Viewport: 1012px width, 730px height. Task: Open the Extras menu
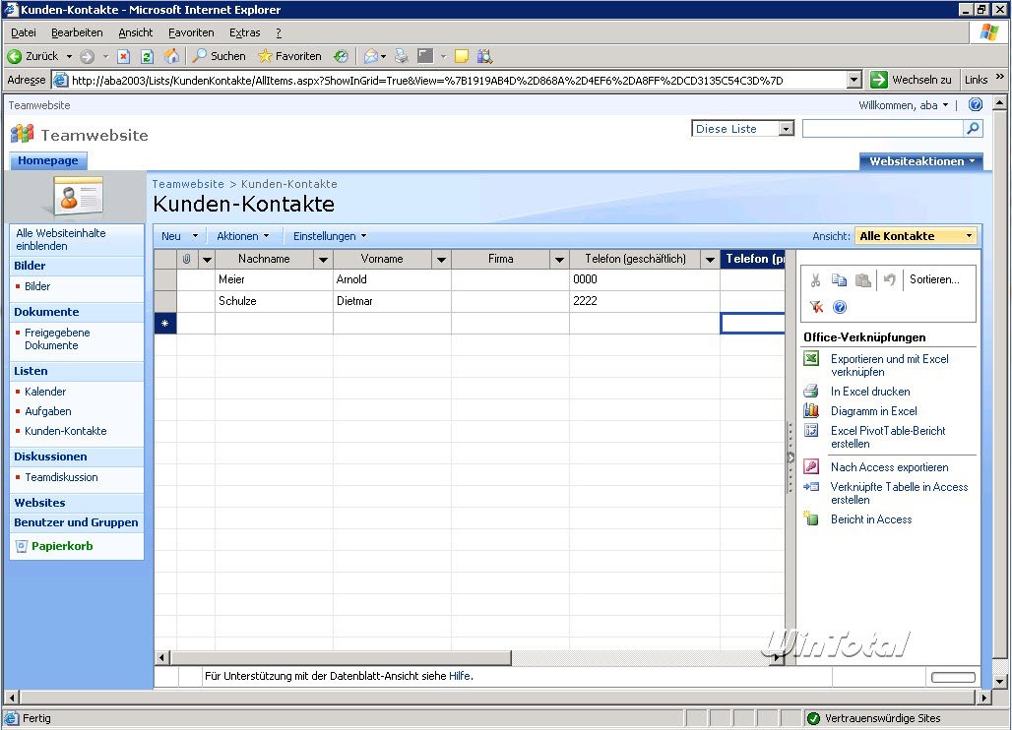244,32
